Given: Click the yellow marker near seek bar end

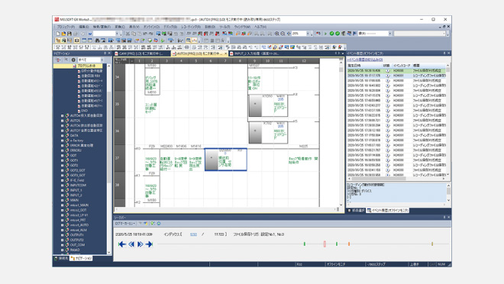Looking at the screenshot, I should pos(432,244).
